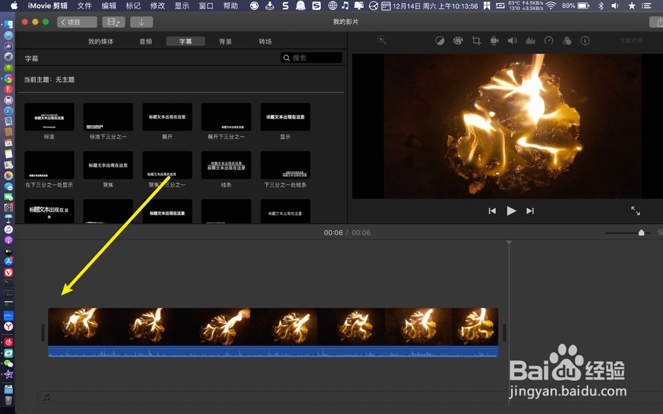Select the 标准下三分之一 title thumbnail

[108, 117]
